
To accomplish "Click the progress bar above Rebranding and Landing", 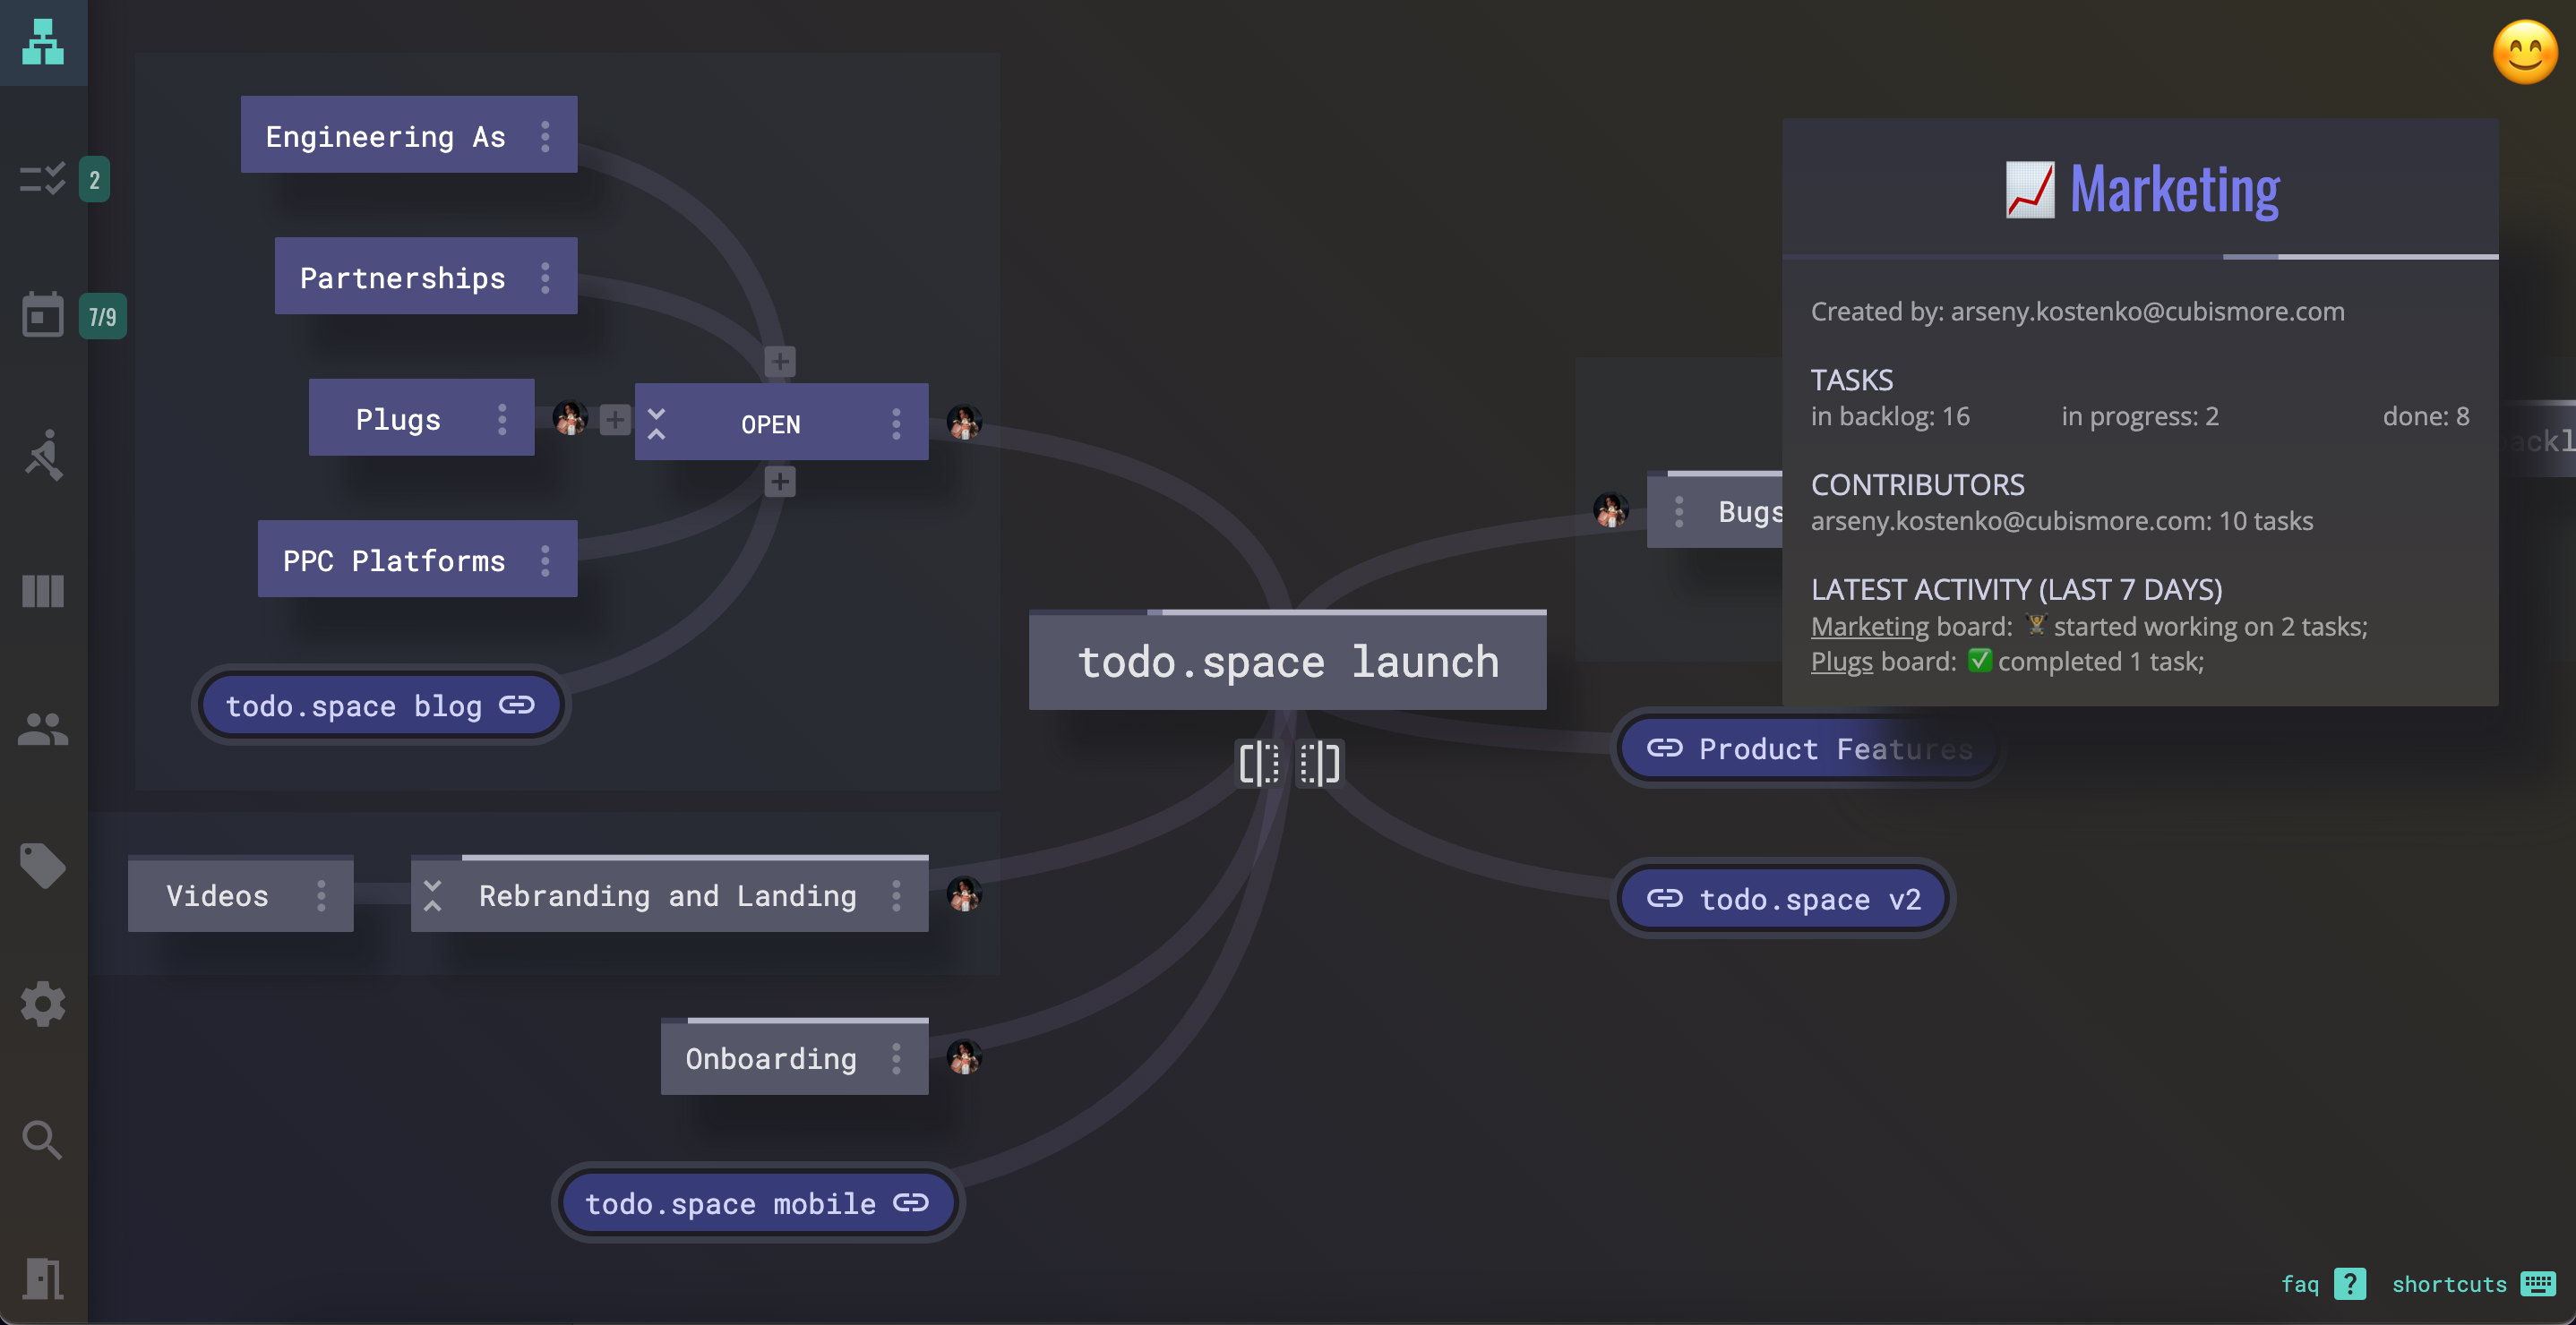I will click(x=669, y=858).
